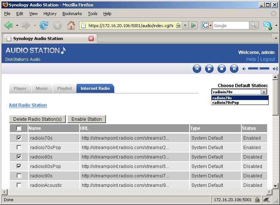This screenshot has width=280, height=205.
Task: Open the Skype toolbar icon
Action: click(267, 26)
